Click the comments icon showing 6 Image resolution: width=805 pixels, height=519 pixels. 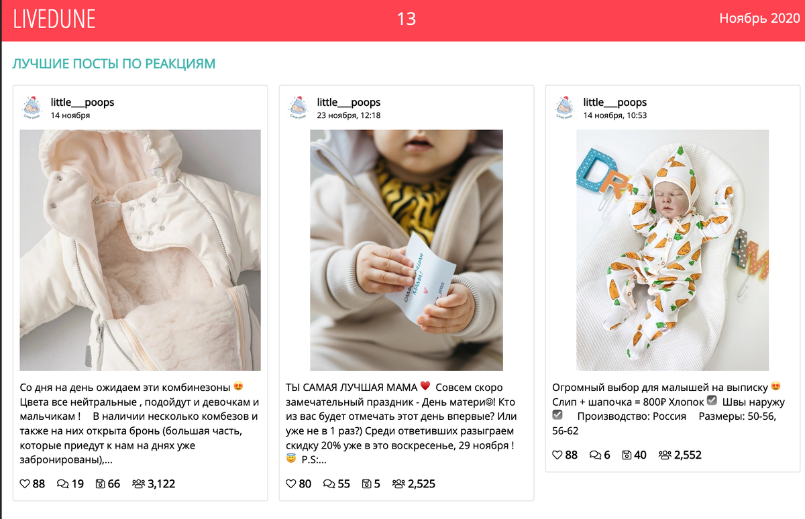(595, 455)
